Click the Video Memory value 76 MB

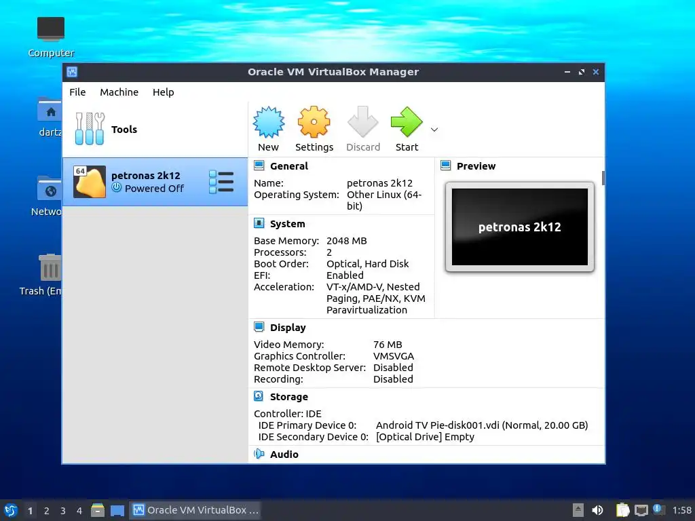[x=388, y=344]
